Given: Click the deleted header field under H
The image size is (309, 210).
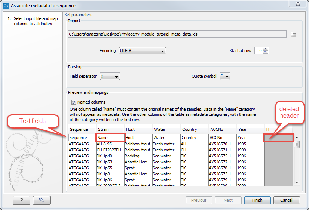Looking at the screenshot, I should click(x=278, y=138).
